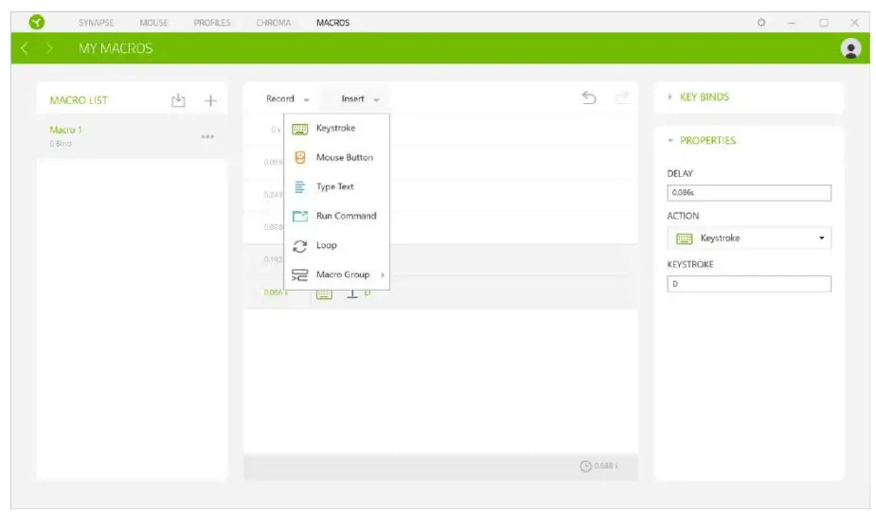
Task: Open the Action Keystroke combo box
Action: (x=748, y=238)
